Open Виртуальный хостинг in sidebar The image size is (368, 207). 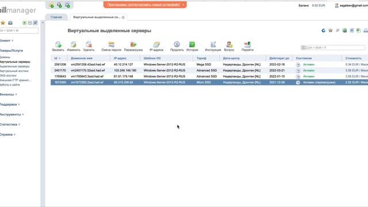14,71
